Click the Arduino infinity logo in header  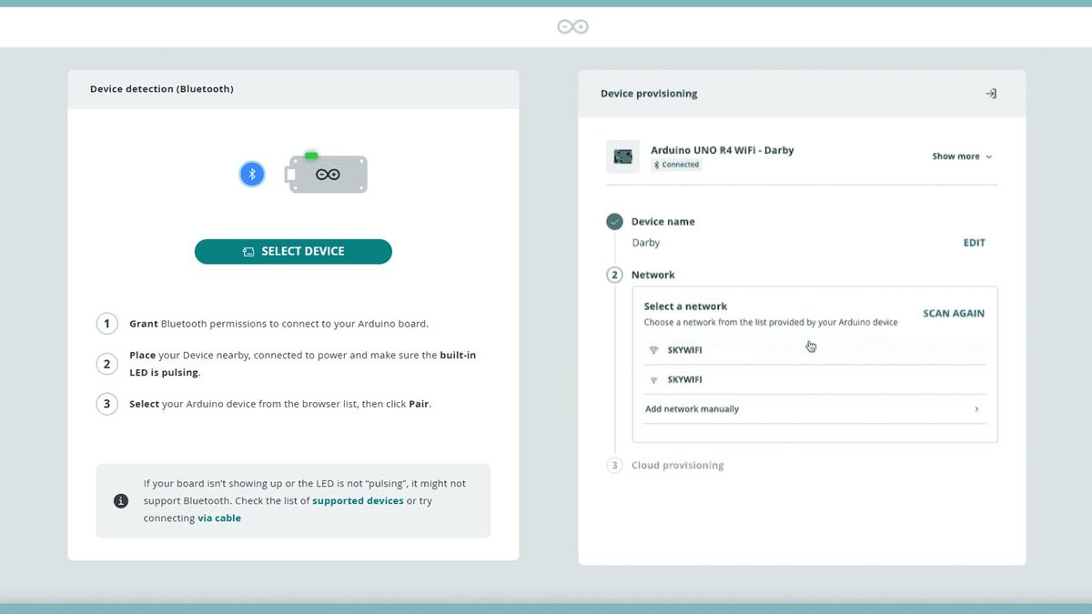click(573, 27)
